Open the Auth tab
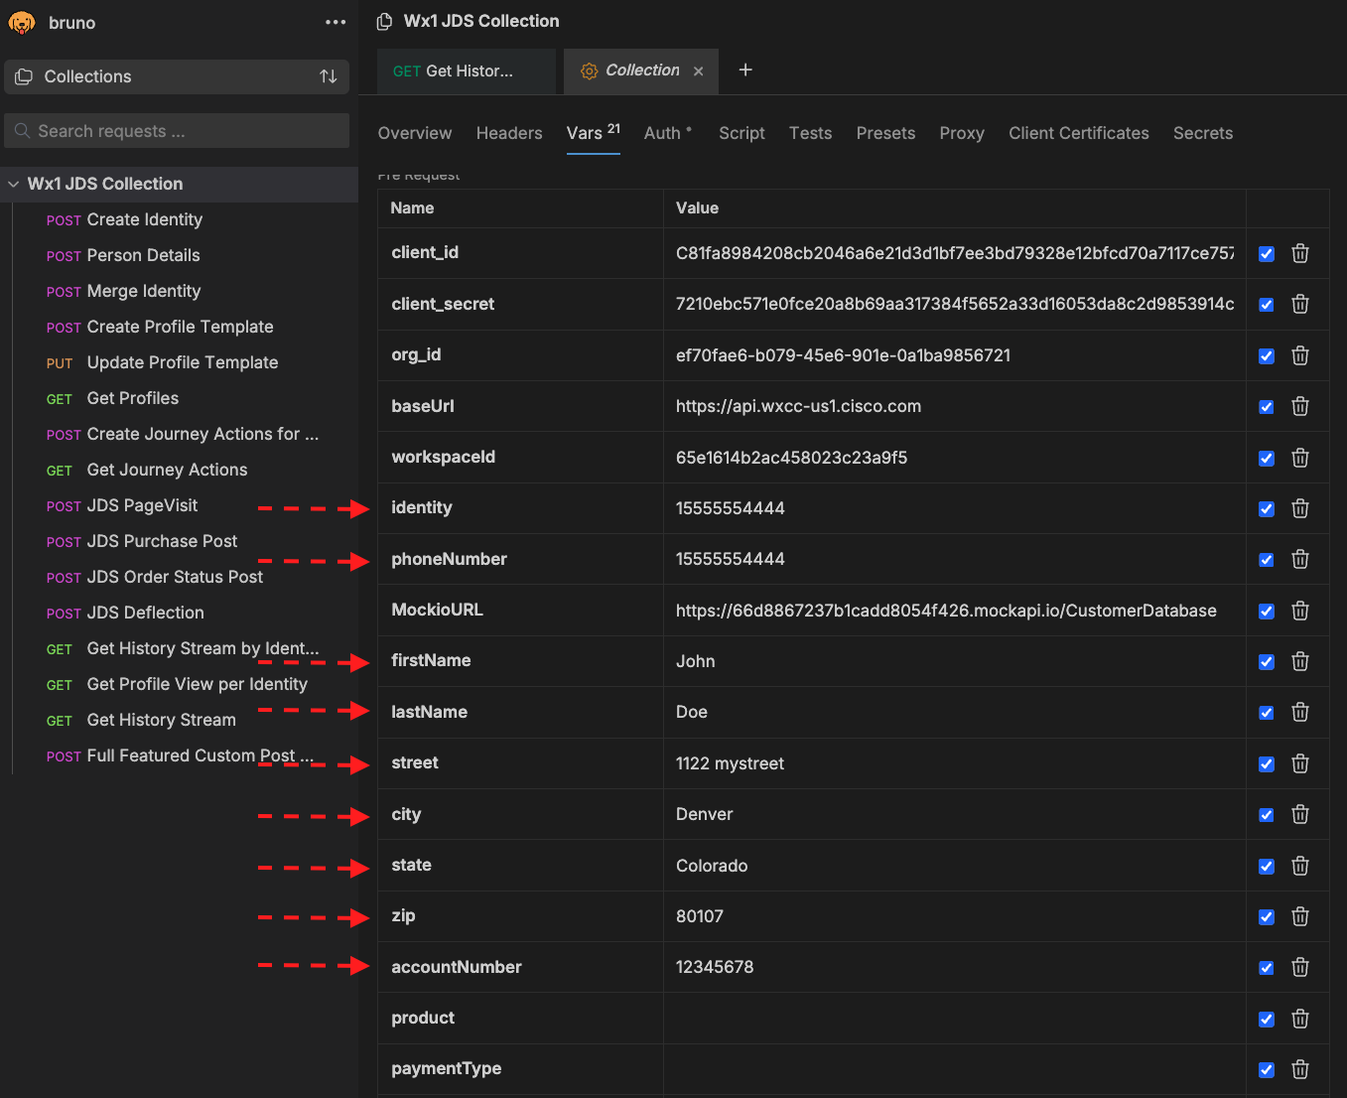 tap(668, 133)
